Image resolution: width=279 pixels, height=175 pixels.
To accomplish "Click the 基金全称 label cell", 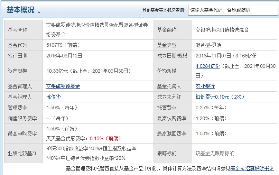I will [17, 30].
